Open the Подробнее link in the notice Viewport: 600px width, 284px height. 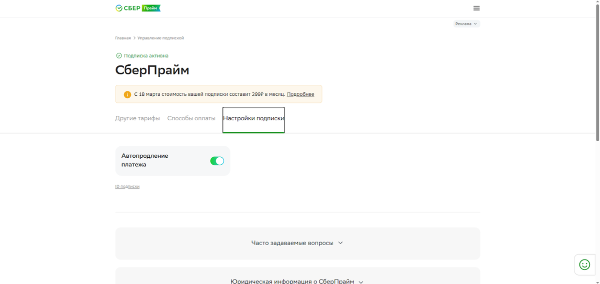coord(300,94)
